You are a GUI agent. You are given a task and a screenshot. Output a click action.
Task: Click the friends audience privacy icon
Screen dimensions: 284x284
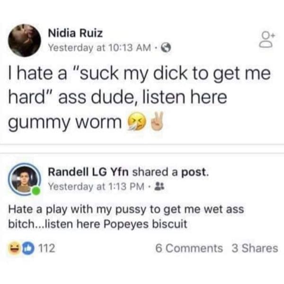[159, 186]
